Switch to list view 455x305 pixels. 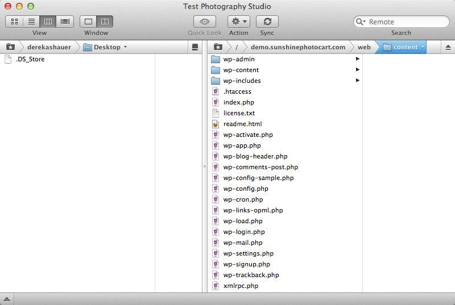(x=31, y=22)
